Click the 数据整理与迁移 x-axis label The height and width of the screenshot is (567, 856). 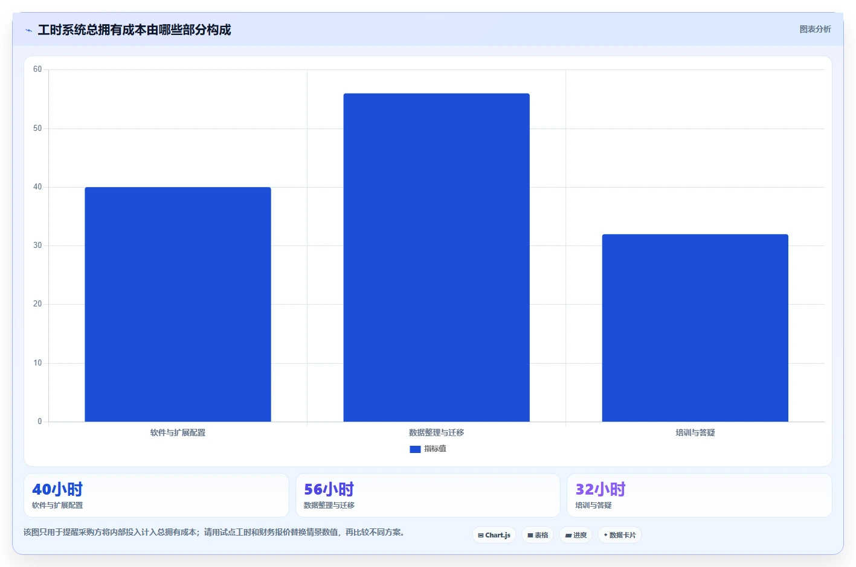pos(436,432)
